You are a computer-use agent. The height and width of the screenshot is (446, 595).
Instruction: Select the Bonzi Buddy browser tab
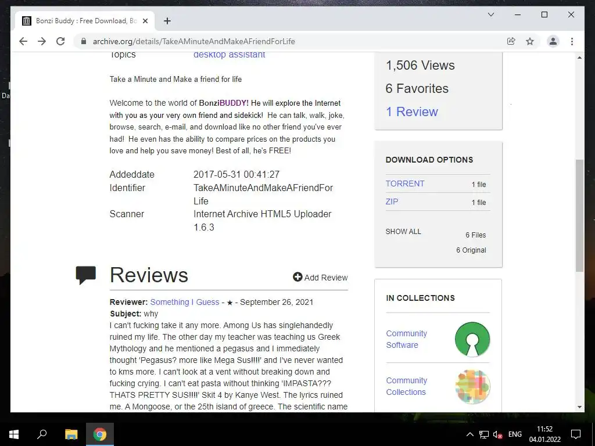[85, 21]
